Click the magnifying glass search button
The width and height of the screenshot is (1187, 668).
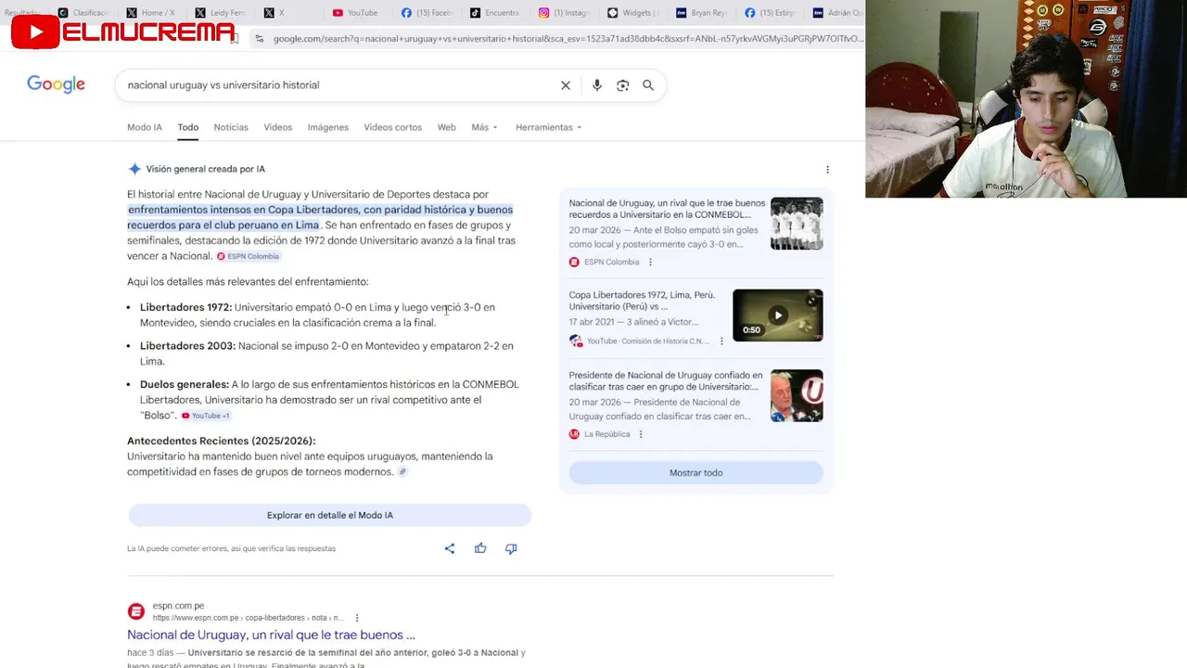648,85
